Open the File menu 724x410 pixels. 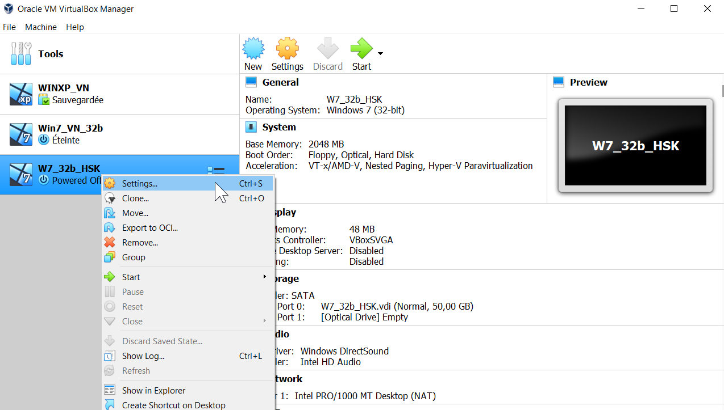click(x=10, y=27)
